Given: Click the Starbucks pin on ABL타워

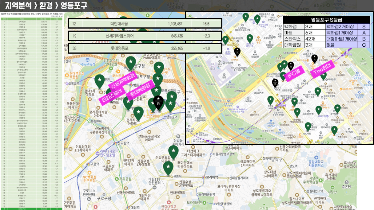Looking at the screenshot, I should (x=308, y=126).
